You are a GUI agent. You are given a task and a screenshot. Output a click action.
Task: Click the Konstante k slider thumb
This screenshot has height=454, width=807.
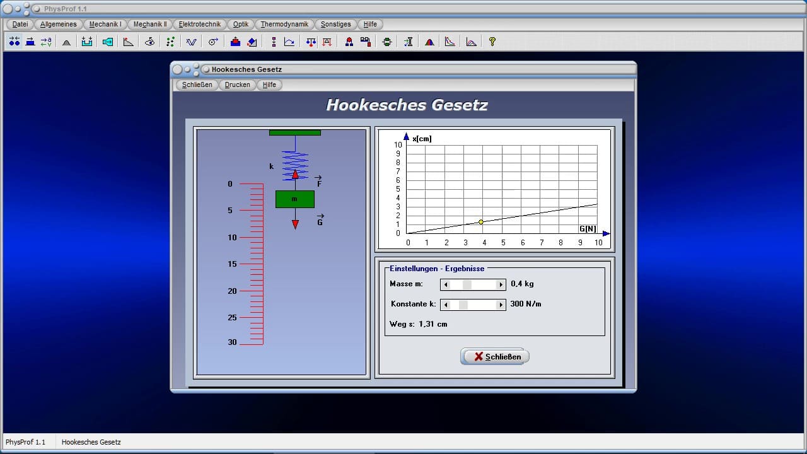click(x=463, y=305)
